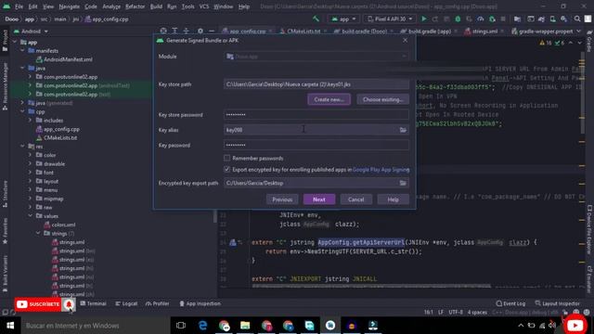Click the YouTube bell notification icon
This screenshot has height=334, width=594.
pos(69,304)
